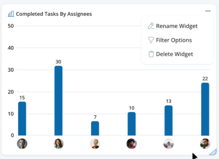Click the trash can icon for Delete Widget
The height and width of the screenshot is (159, 219).
[x=151, y=54]
